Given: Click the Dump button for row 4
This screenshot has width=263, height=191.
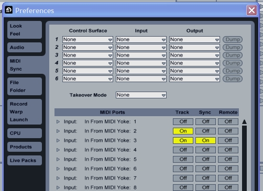Looking at the screenshot, I should [x=233, y=63].
